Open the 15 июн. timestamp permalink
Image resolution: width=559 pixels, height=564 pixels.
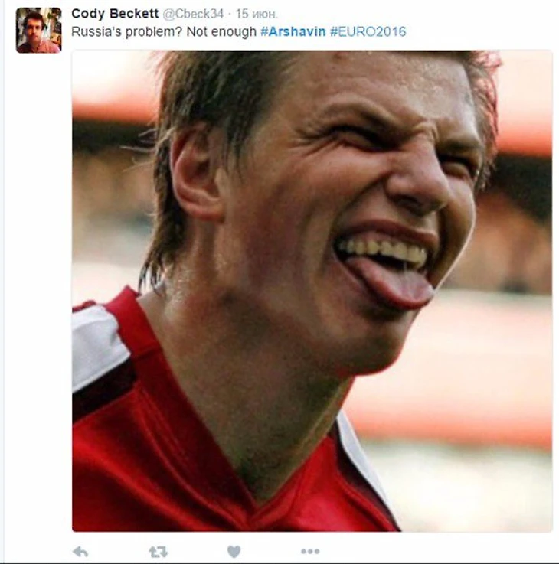[x=256, y=15]
